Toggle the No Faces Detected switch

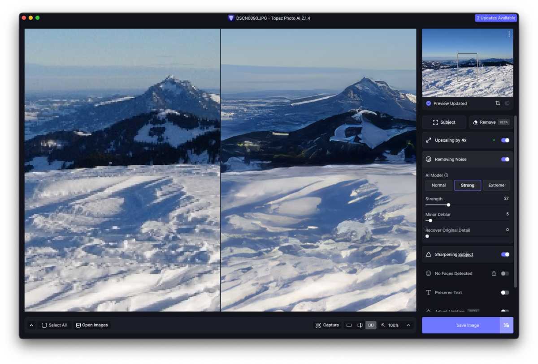coord(505,273)
